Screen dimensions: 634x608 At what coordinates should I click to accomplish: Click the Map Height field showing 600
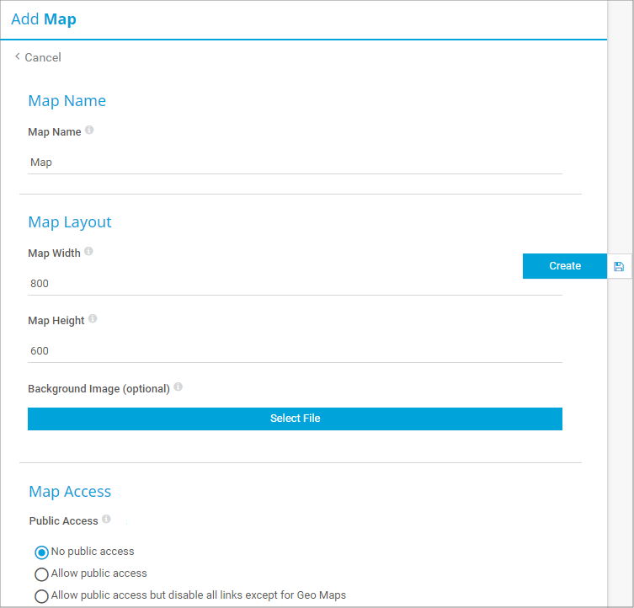tap(295, 350)
